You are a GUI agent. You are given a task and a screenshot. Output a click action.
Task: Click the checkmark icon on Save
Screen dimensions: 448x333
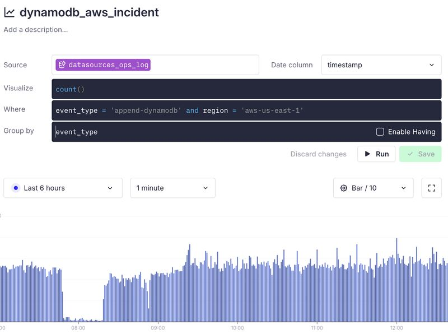pos(410,154)
